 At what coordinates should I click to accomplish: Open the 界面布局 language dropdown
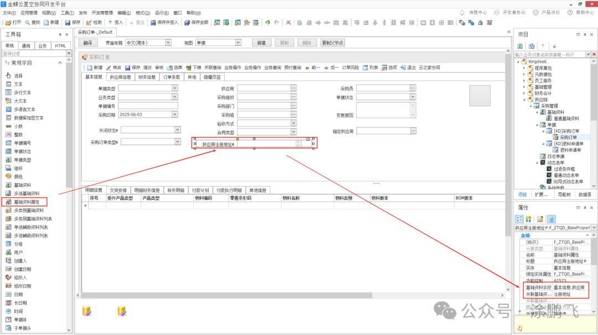(168, 43)
